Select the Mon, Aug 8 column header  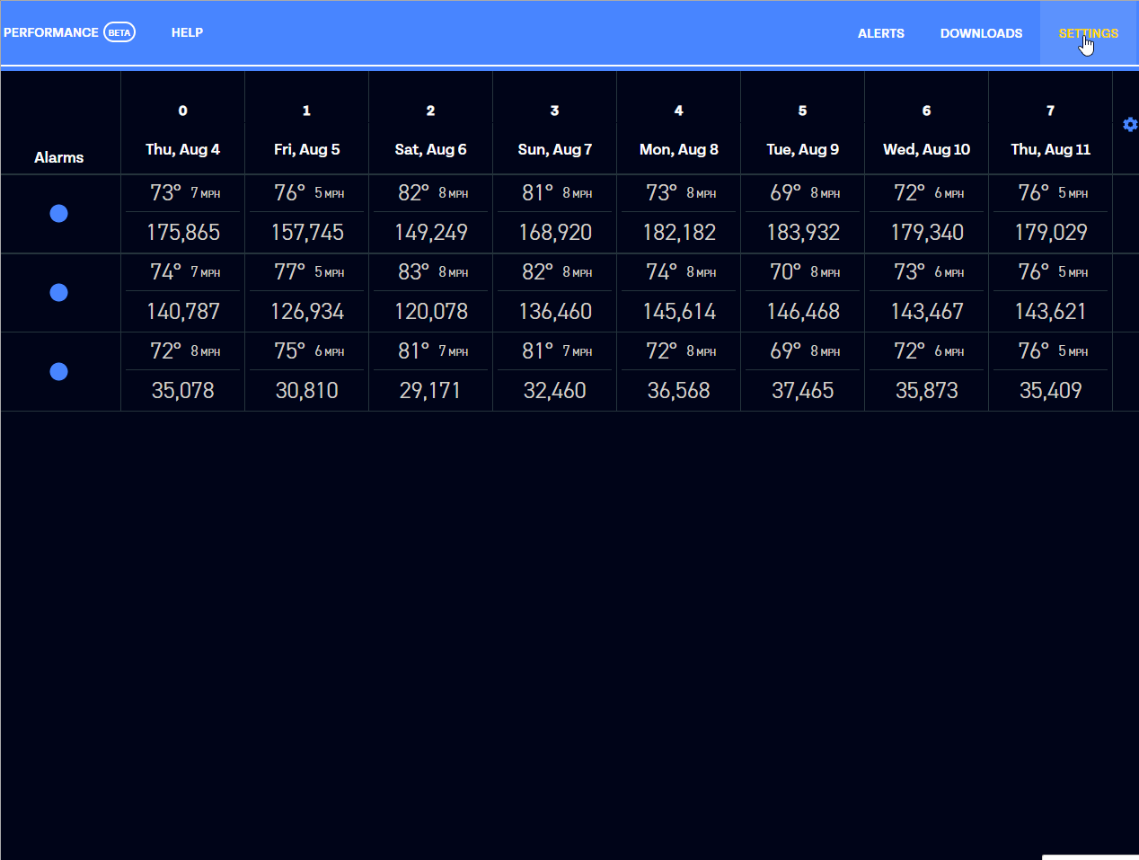click(x=679, y=149)
